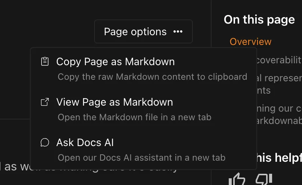Open the 'ning our c' table-of-contents link
This screenshot has width=302, height=185.
279,109
